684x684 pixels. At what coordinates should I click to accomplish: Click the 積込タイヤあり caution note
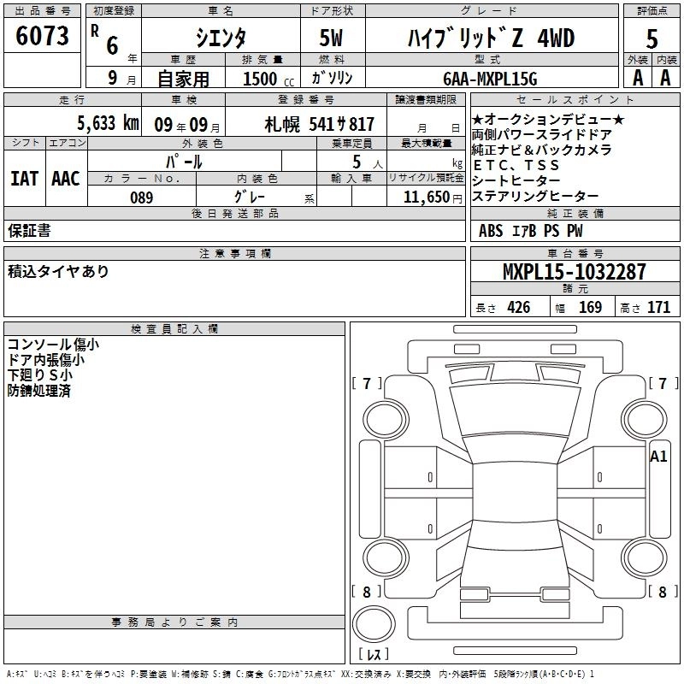(x=58, y=271)
